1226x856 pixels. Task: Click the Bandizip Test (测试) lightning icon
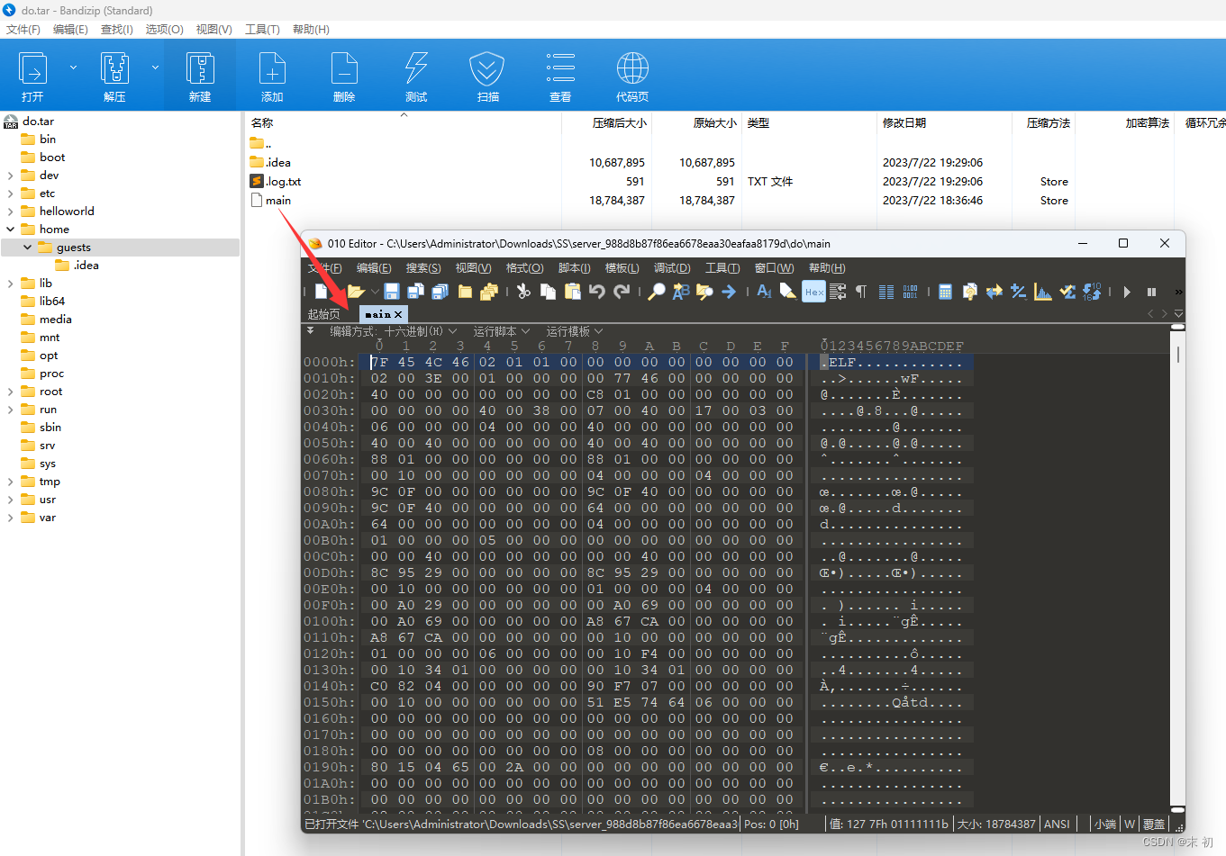[416, 69]
